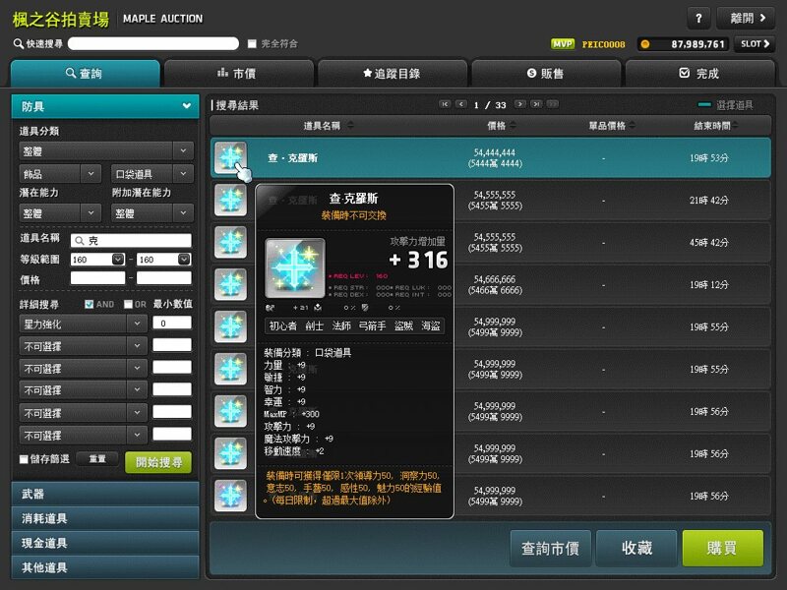787x590 pixels.
Task: Toggle the 完全符合 exact match checkbox
Action: [252, 44]
